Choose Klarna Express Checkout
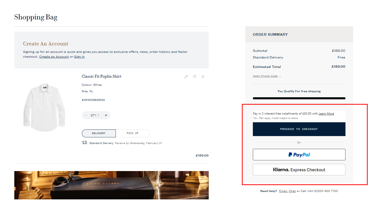 tap(299, 170)
